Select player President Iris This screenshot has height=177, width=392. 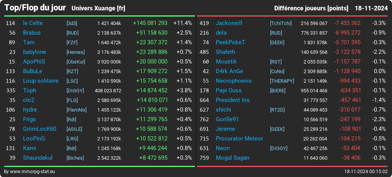pos(232,100)
